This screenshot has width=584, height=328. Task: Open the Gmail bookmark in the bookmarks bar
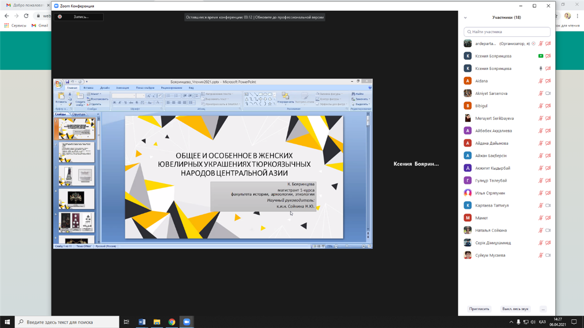(x=40, y=25)
